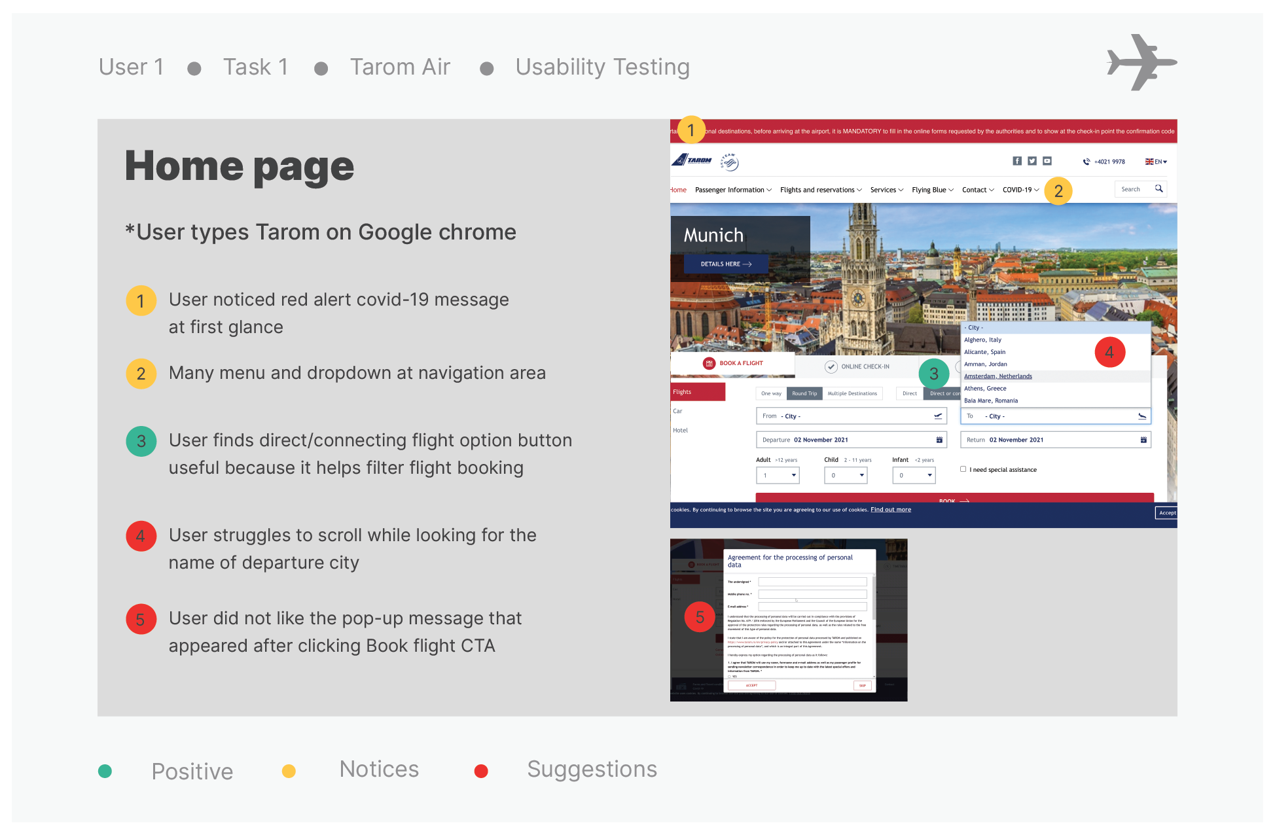Click the takeoff plane icon in From field
The height and width of the screenshot is (835, 1275).
938,416
